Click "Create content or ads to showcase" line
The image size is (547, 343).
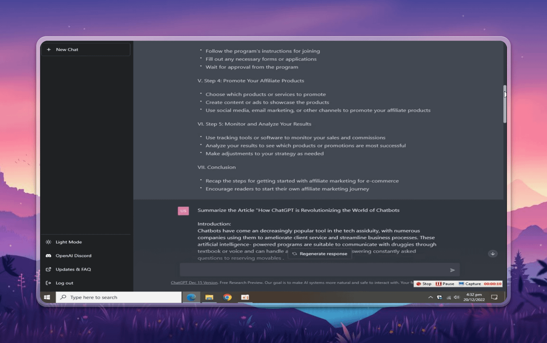(267, 102)
